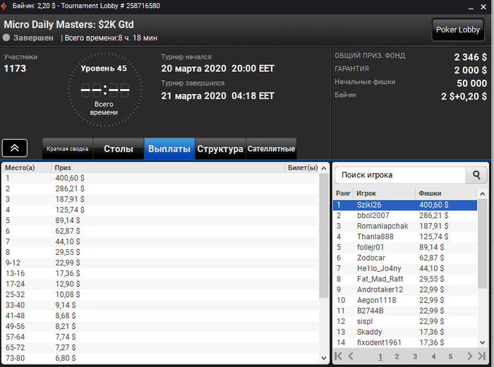Go to next page of players
Screen dimensions: 494x367
coord(470,356)
